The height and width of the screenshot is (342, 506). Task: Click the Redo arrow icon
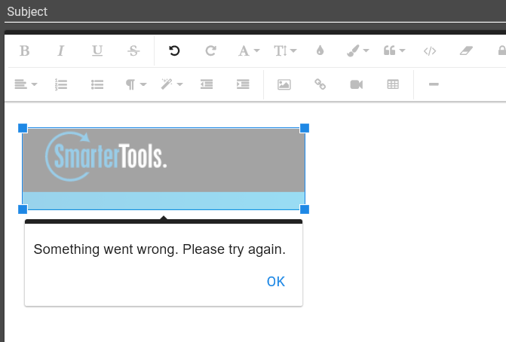pyautogui.click(x=211, y=51)
